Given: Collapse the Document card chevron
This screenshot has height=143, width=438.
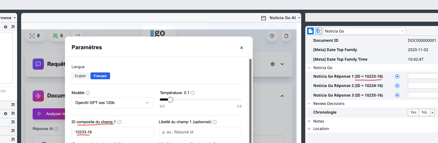Looking at the screenshot, I should pos(282,96).
